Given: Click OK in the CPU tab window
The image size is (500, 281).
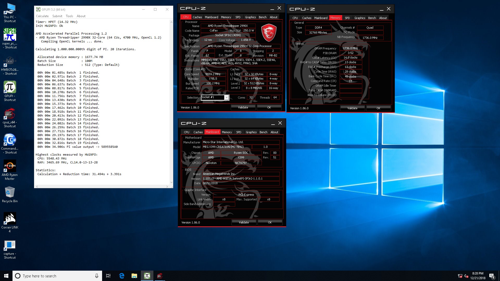Looking at the screenshot, I should tap(269, 107).
